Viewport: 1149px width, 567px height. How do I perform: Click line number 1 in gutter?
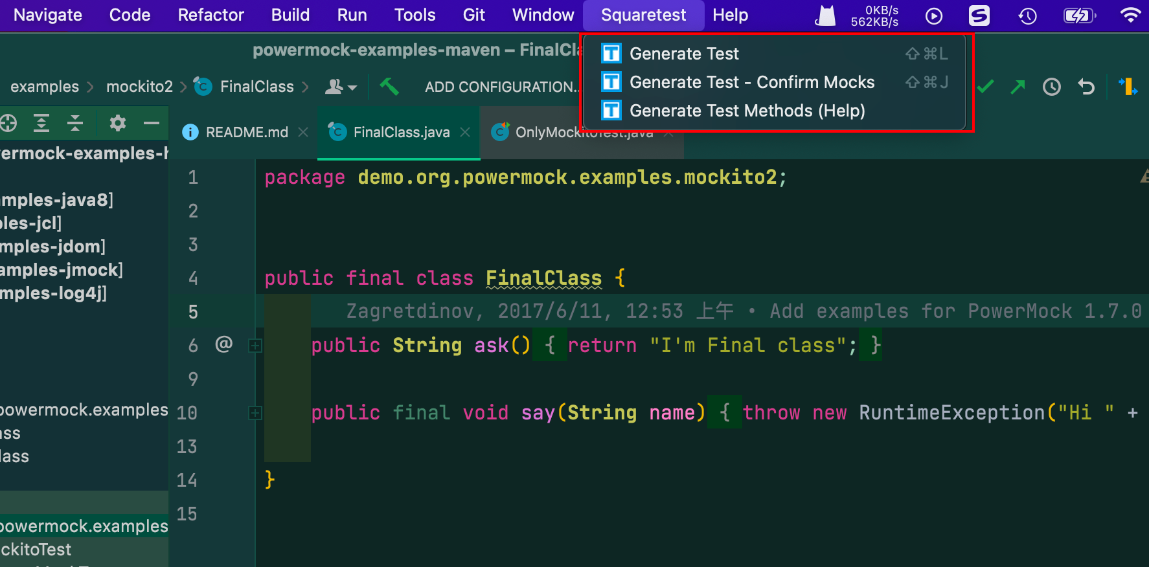[193, 177]
